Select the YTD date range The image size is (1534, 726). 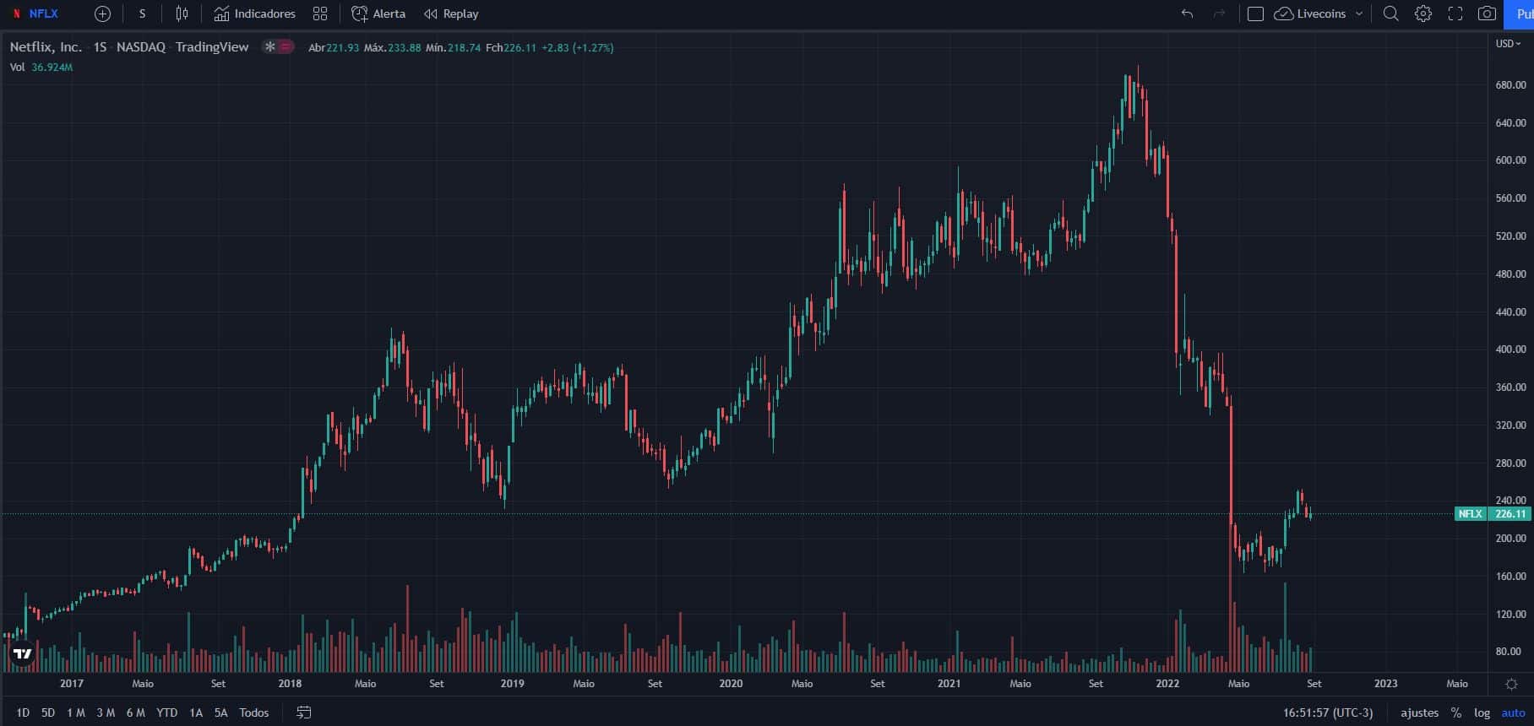click(x=167, y=712)
